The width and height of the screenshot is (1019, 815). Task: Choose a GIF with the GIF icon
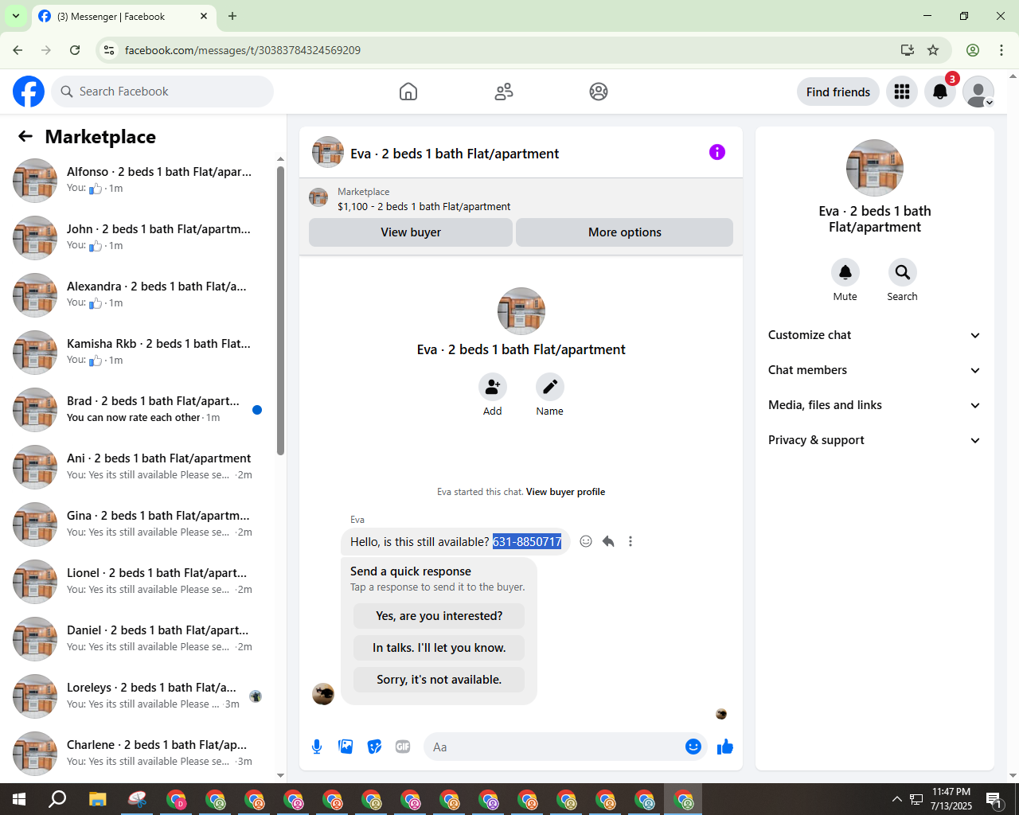click(x=403, y=747)
